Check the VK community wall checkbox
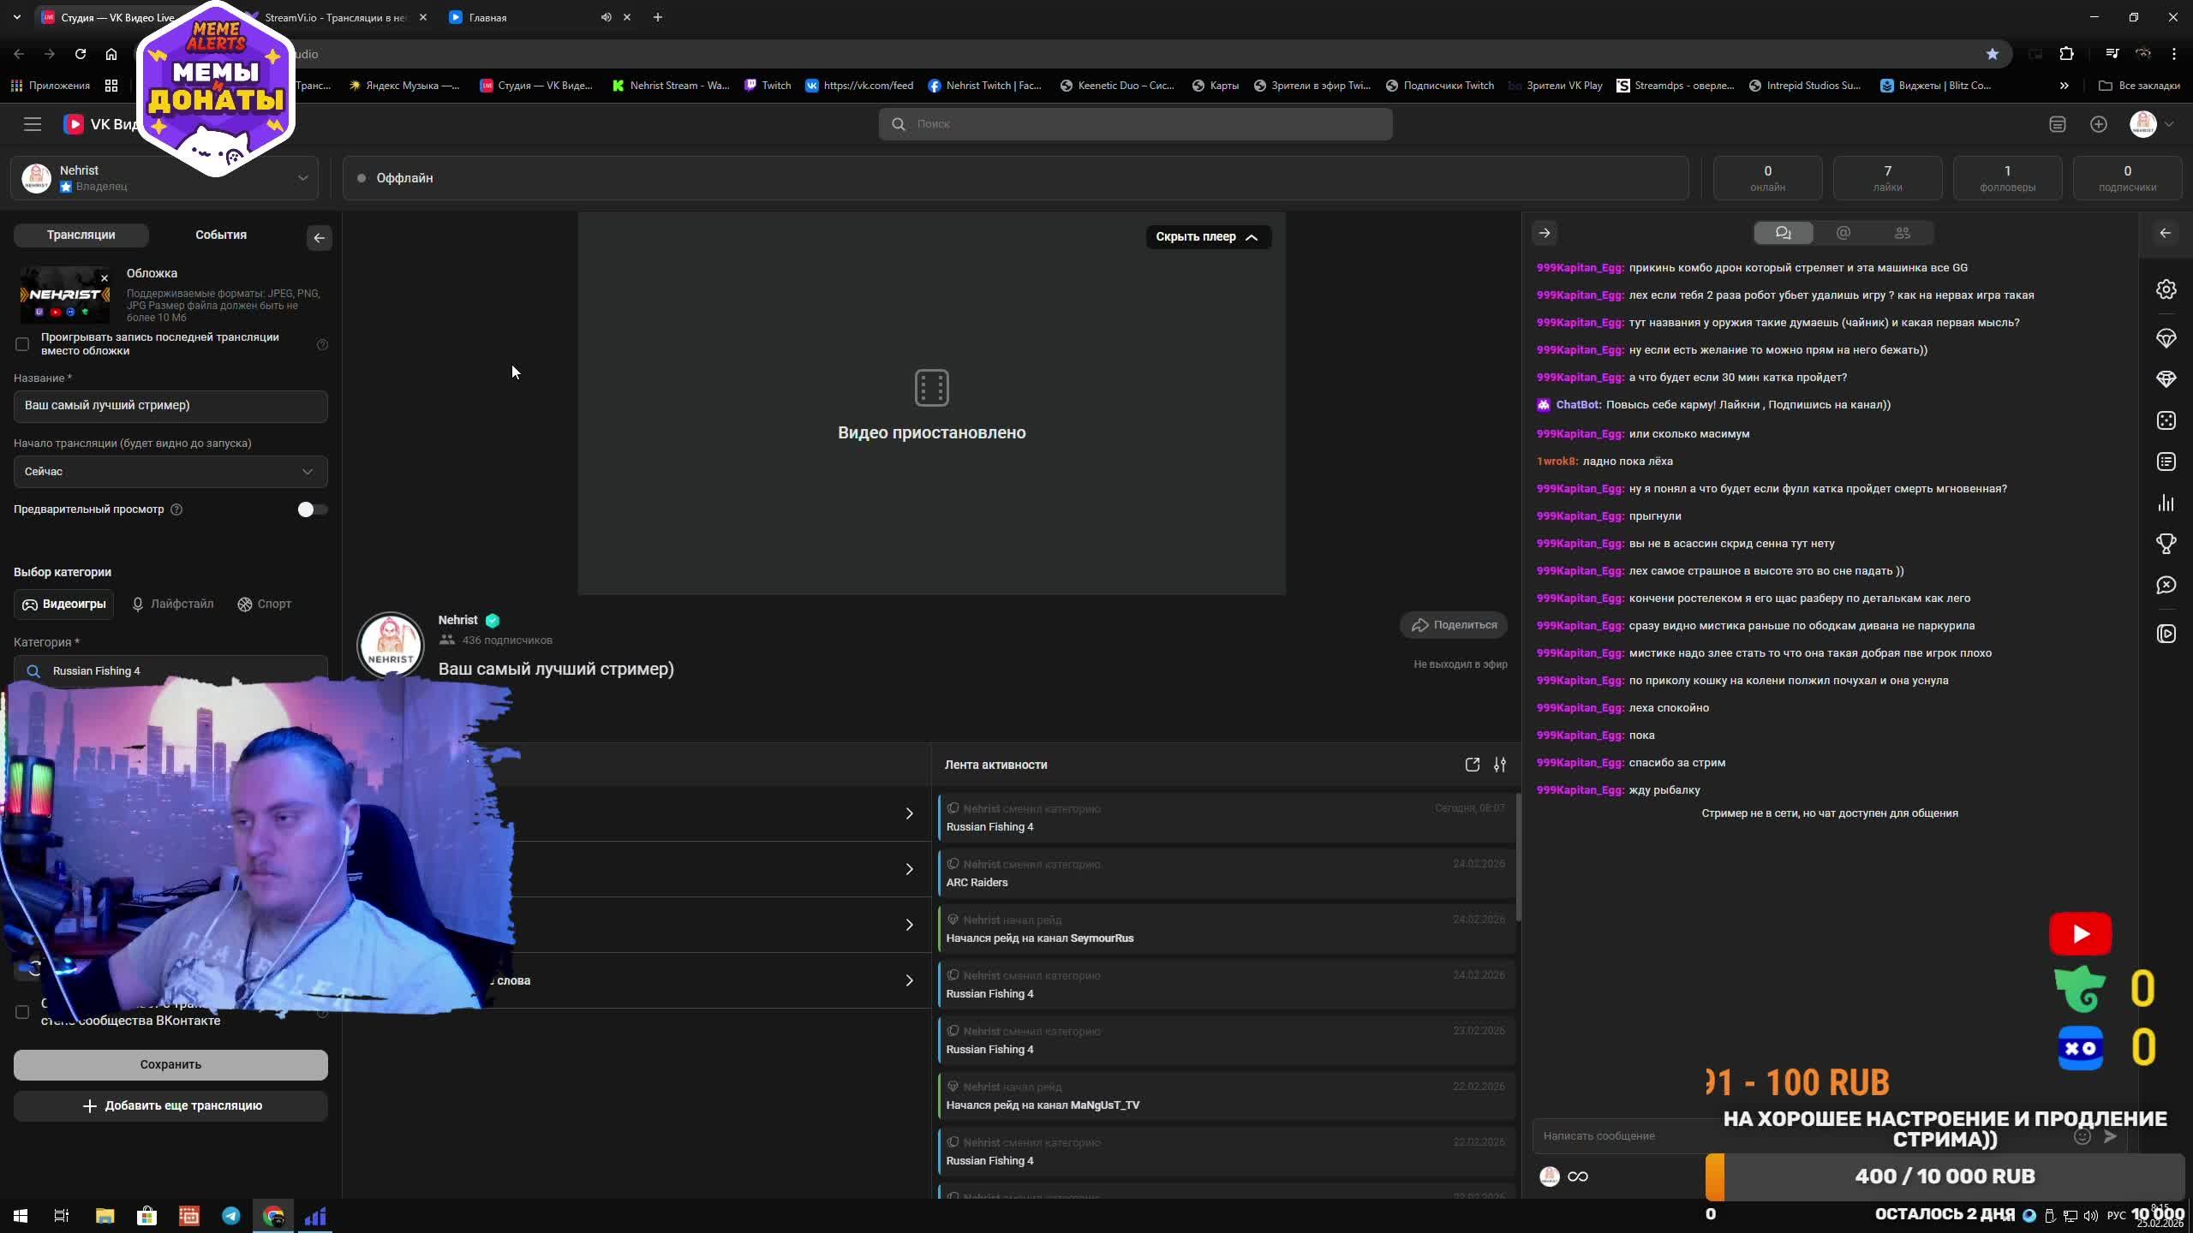2193x1233 pixels. [22, 1012]
